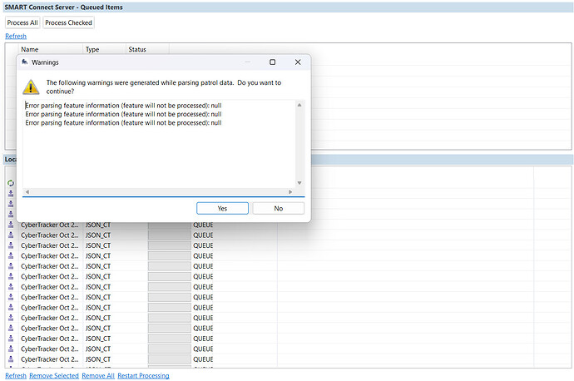574x381 pixels.
Task: Click the Remove All link
Action: click(x=97, y=376)
